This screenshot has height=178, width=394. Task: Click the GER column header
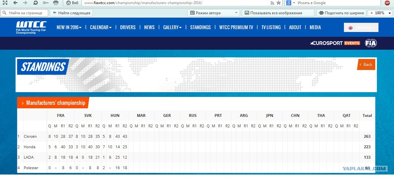point(167,115)
